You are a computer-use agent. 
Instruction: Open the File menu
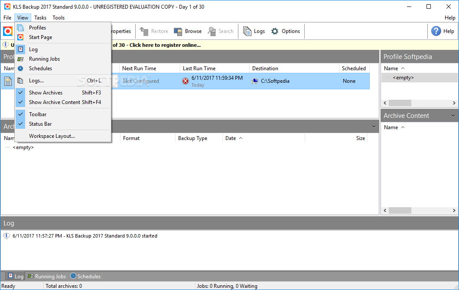[7, 18]
